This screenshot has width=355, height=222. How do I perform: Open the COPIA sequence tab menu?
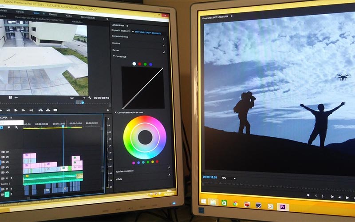pyautogui.click(x=11, y=118)
